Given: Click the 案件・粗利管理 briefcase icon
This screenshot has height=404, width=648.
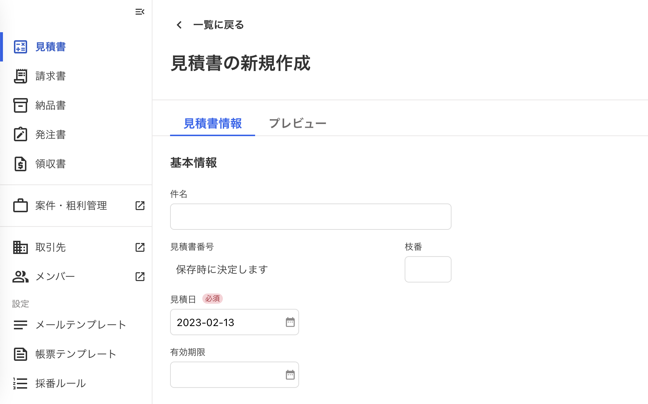Looking at the screenshot, I should point(21,206).
